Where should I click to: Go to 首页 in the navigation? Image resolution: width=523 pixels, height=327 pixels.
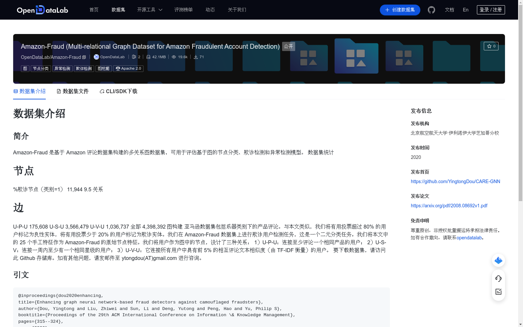click(x=94, y=10)
